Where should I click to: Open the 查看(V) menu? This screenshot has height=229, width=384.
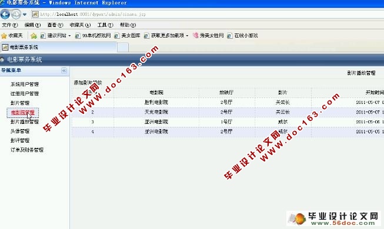point(55,25)
